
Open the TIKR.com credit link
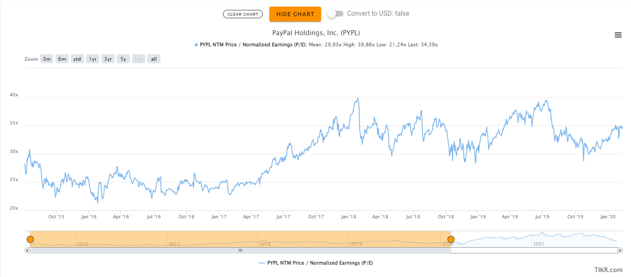pos(608,270)
